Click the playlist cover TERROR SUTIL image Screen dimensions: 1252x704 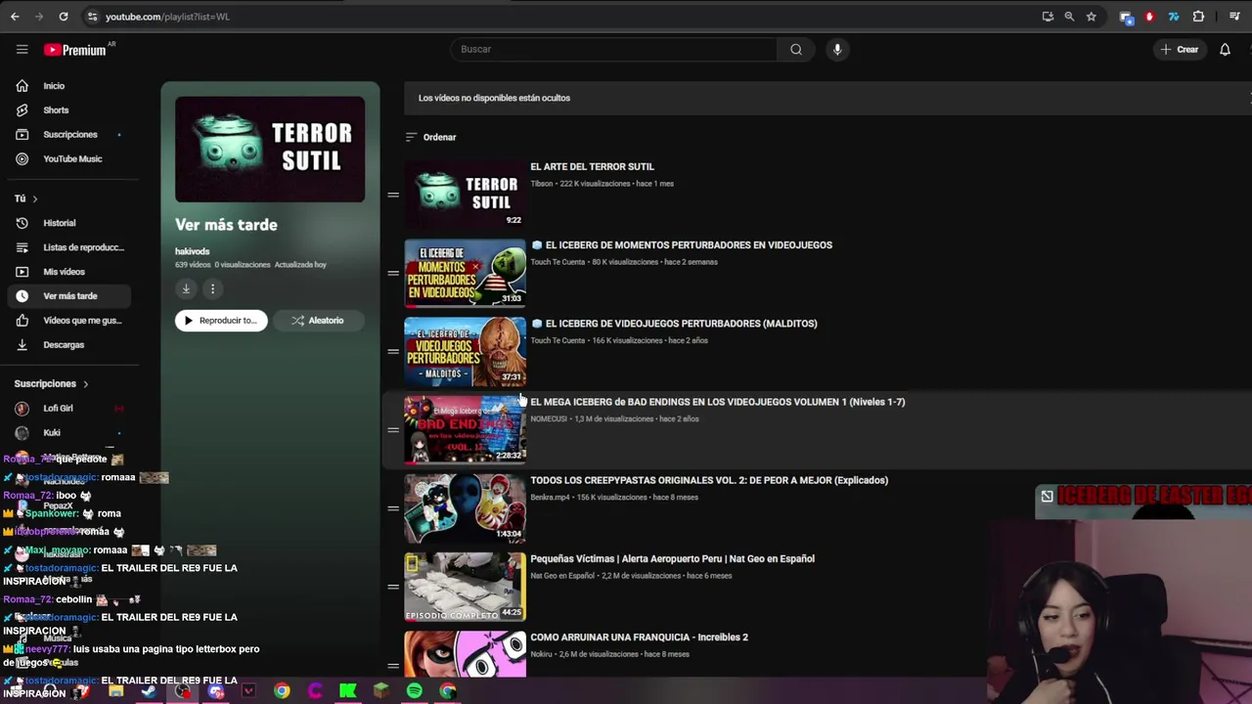pyautogui.click(x=270, y=150)
